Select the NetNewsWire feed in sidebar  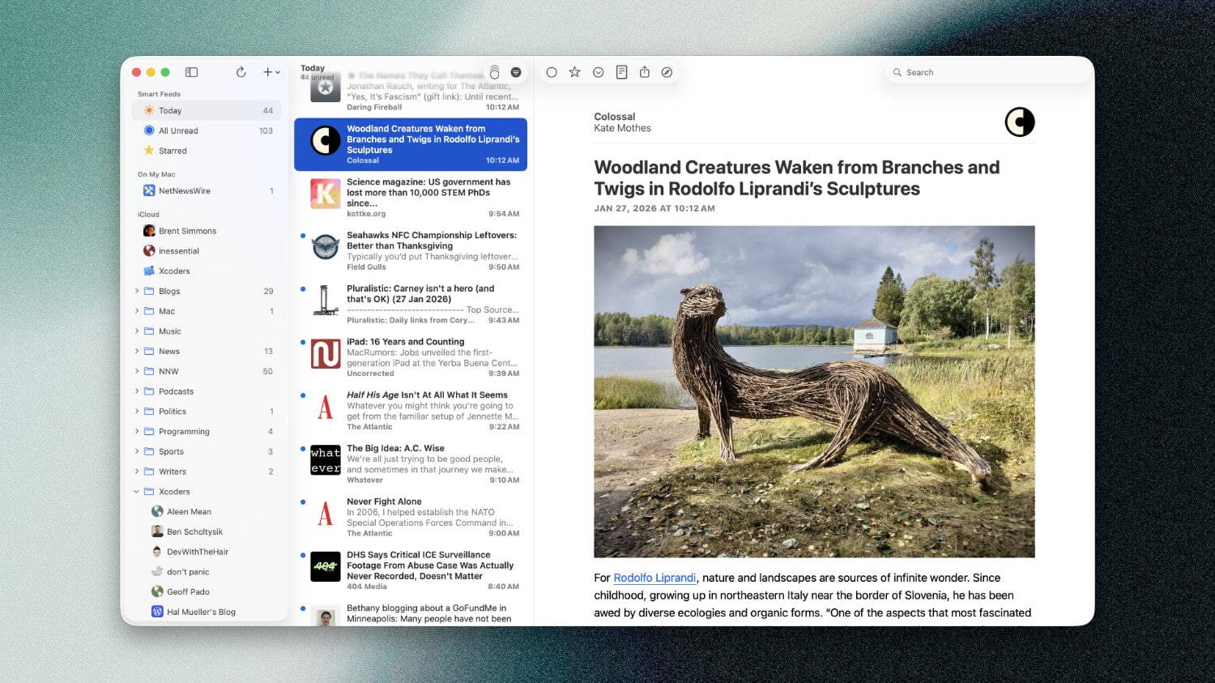(184, 191)
